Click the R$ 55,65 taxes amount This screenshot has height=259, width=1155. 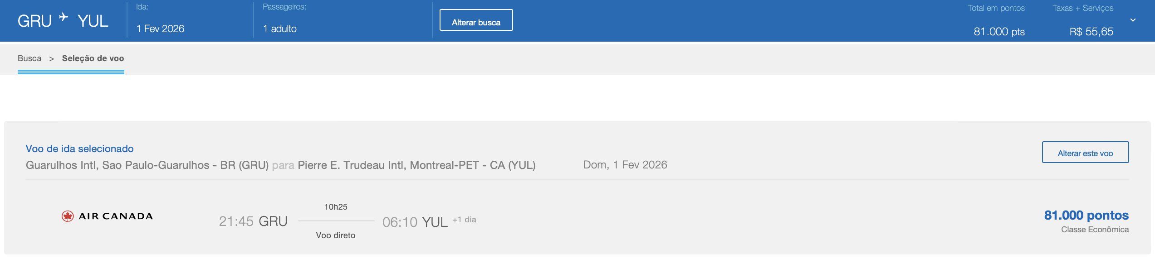coord(1091,32)
